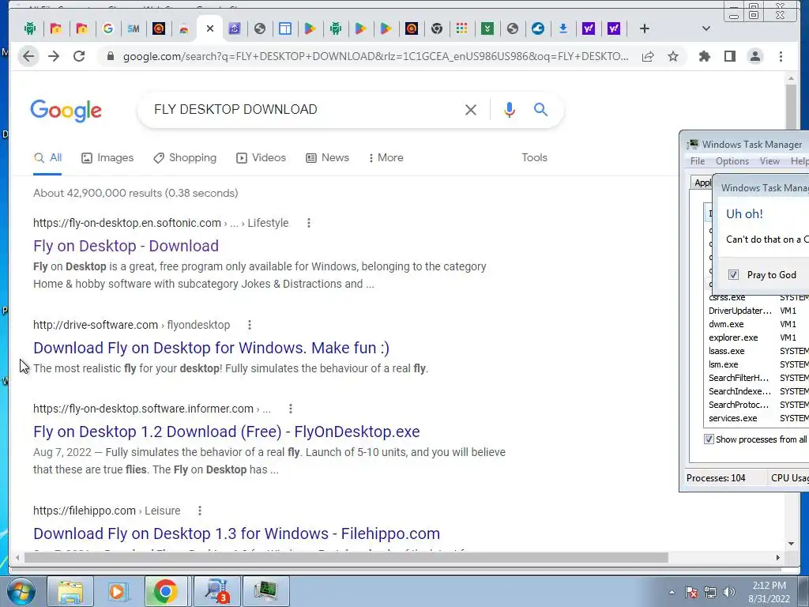Click the horizontal scrollbar's right arrow

778,557
